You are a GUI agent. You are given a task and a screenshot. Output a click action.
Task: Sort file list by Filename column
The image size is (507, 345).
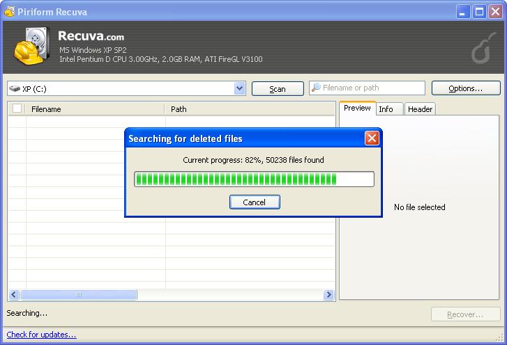94,109
